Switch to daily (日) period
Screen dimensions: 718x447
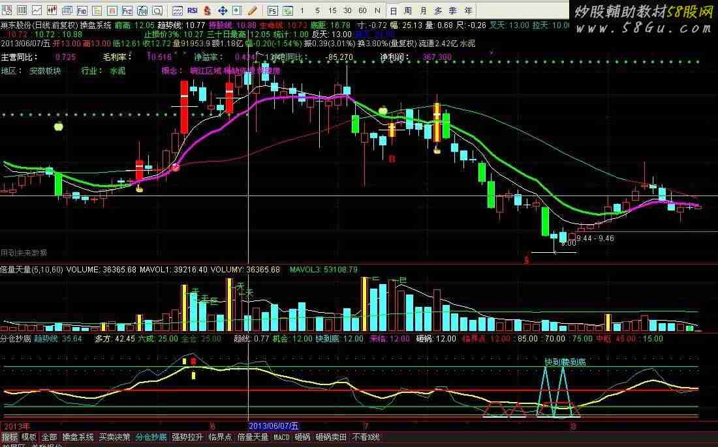(394, 10)
